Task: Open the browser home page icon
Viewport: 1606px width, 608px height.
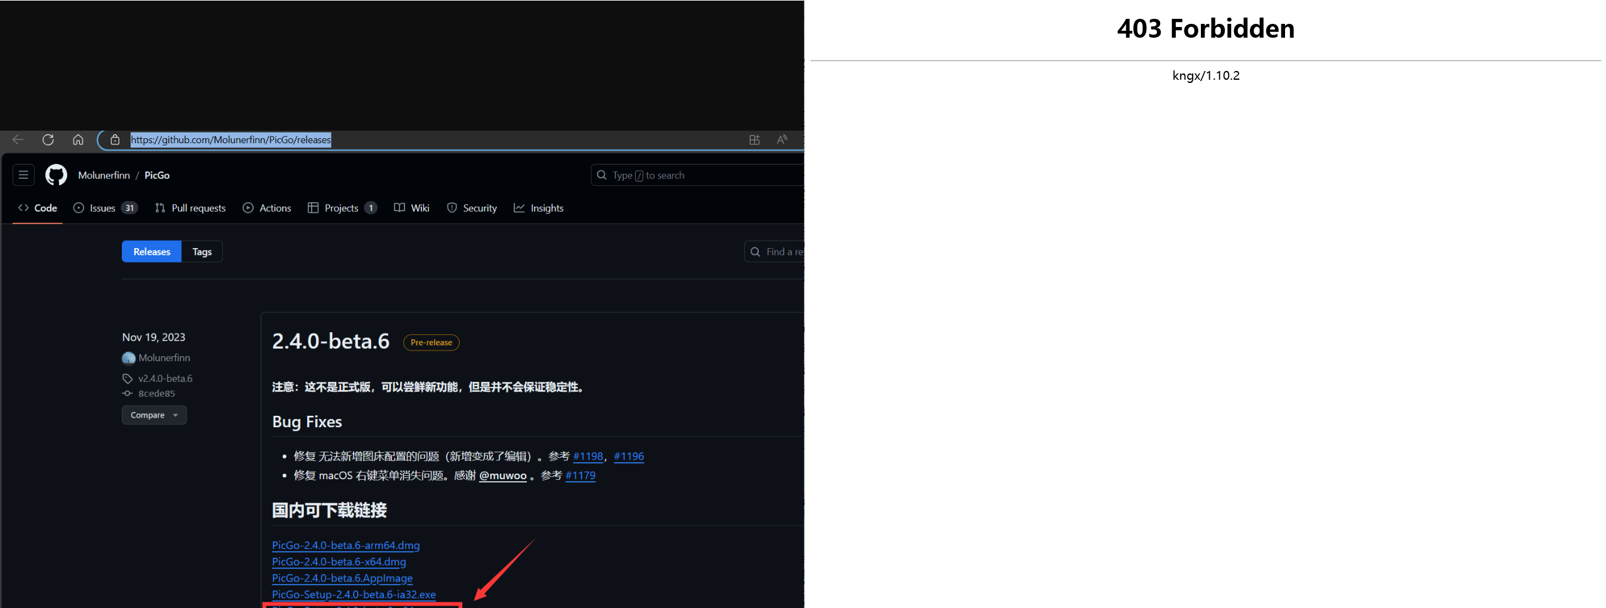Action: (78, 139)
